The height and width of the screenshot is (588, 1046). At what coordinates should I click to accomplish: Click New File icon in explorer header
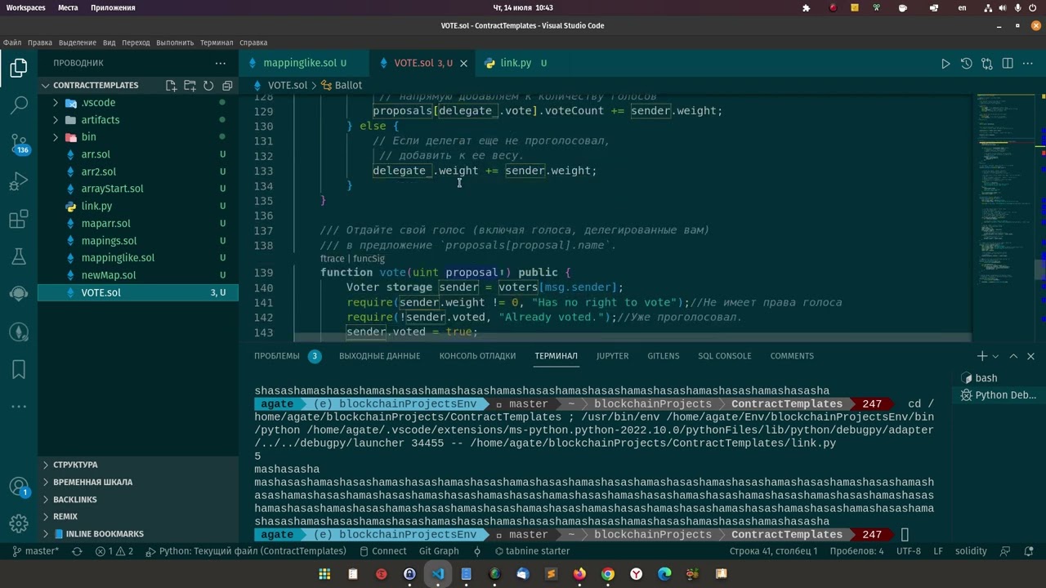pyautogui.click(x=171, y=86)
